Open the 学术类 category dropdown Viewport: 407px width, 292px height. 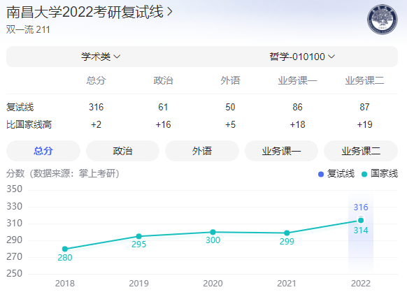pyautogui.click(x=101, y=57)
